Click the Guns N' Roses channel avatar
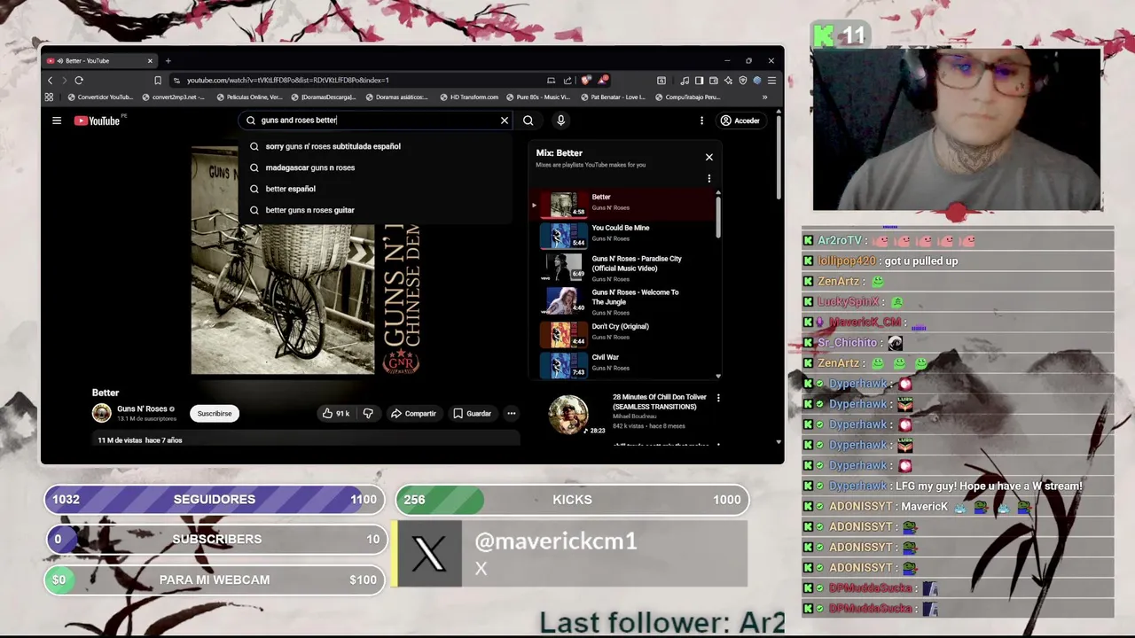 (102, 413)
